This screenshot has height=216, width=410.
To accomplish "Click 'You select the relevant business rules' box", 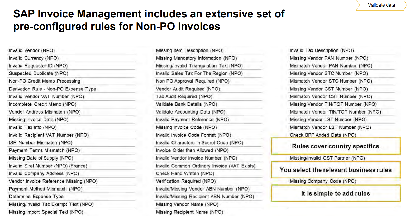I will click(336, 170).
